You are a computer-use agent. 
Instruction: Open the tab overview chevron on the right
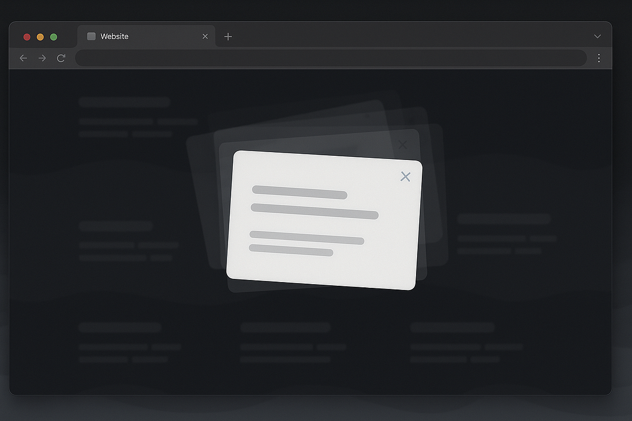pos(597,36)
